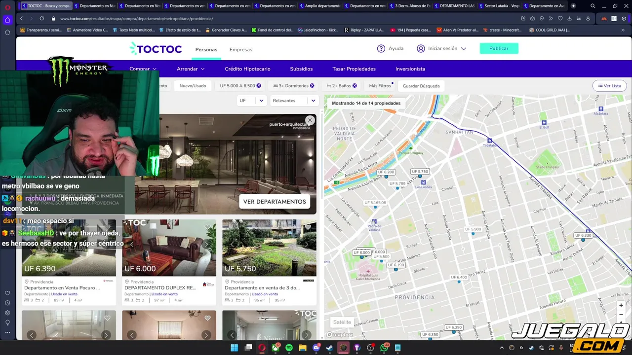Open Subsidios menu item
This screenshot has width=632, height=355.
tap(301, 69)
